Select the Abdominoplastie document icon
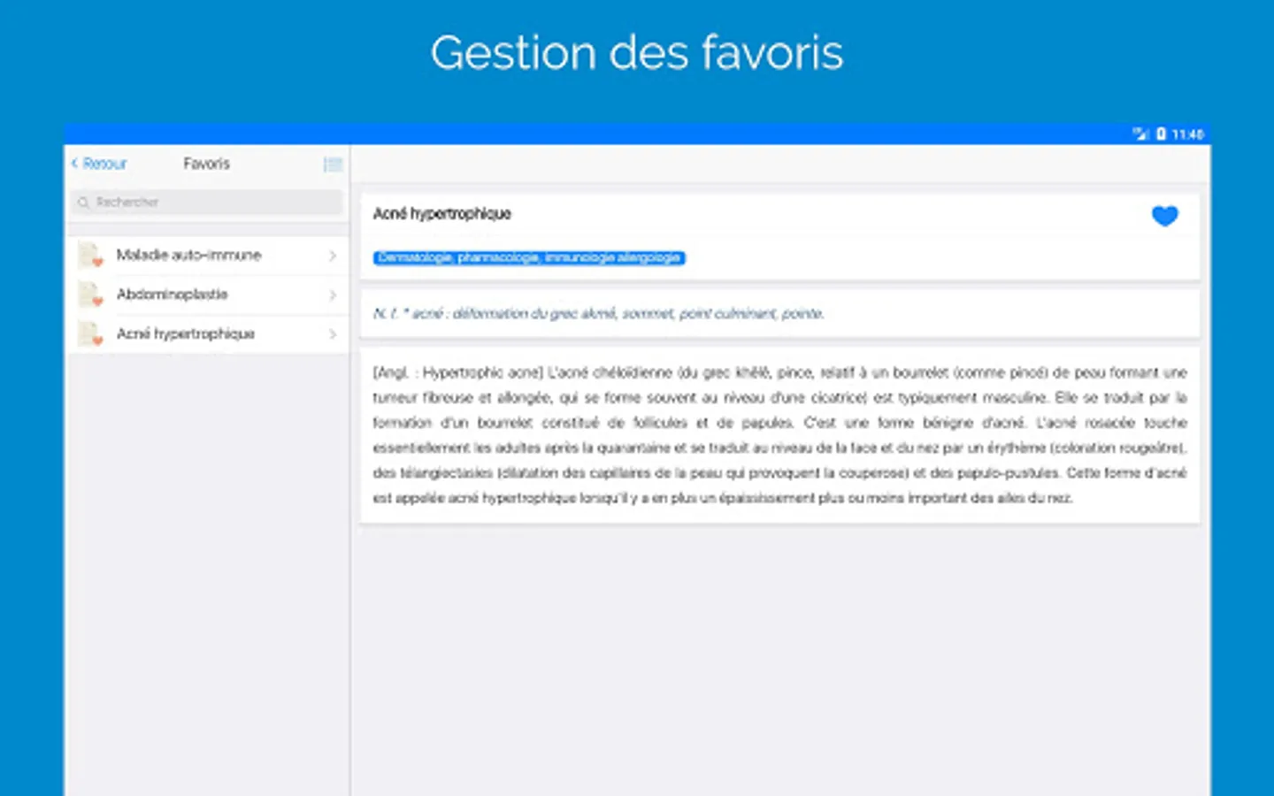Viewport: 1274px width, 796px height. coord(90,295)
